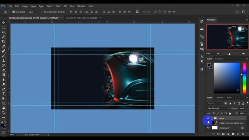
Task: Select the modern-cars layer thumbnail
Action: [214, 123]
